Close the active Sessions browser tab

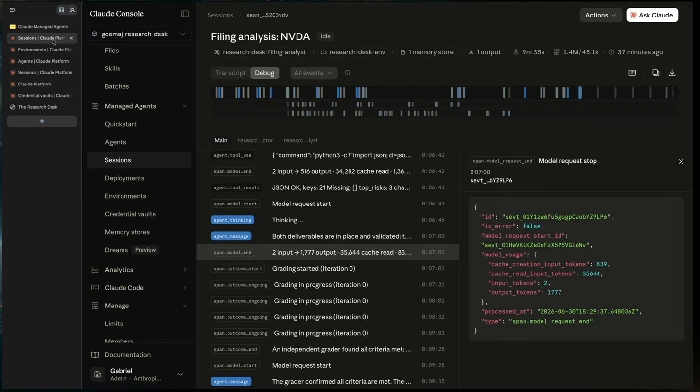pos(71,38)
